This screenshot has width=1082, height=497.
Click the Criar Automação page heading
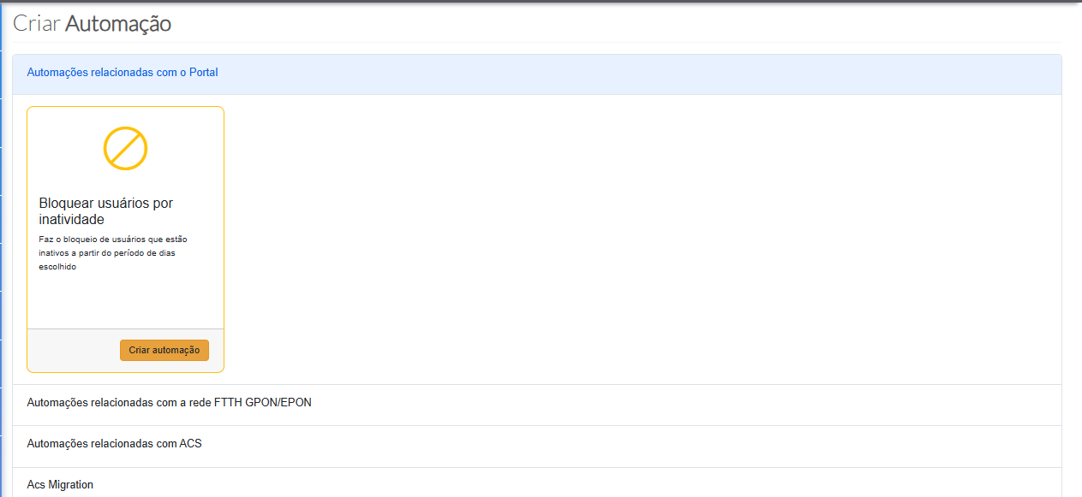pyautogui.click(x=93, y=24)
